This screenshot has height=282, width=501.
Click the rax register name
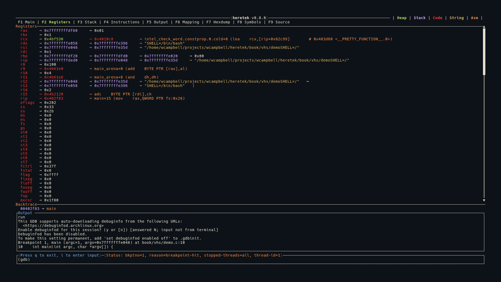pyautogui.click(x=24, y=31)
